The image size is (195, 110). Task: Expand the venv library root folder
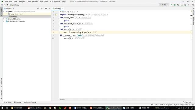pos(6,14)
